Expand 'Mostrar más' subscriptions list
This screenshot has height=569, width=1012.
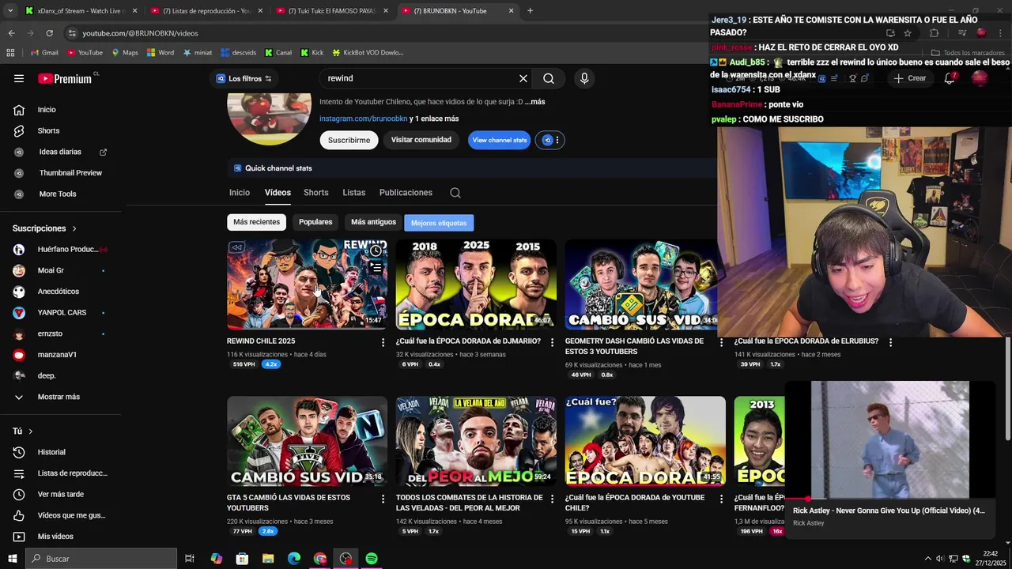click(58, 397)
